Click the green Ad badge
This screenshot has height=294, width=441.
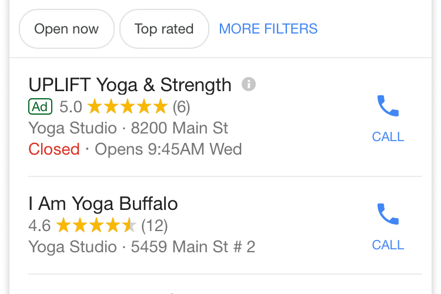click(40, 106)
